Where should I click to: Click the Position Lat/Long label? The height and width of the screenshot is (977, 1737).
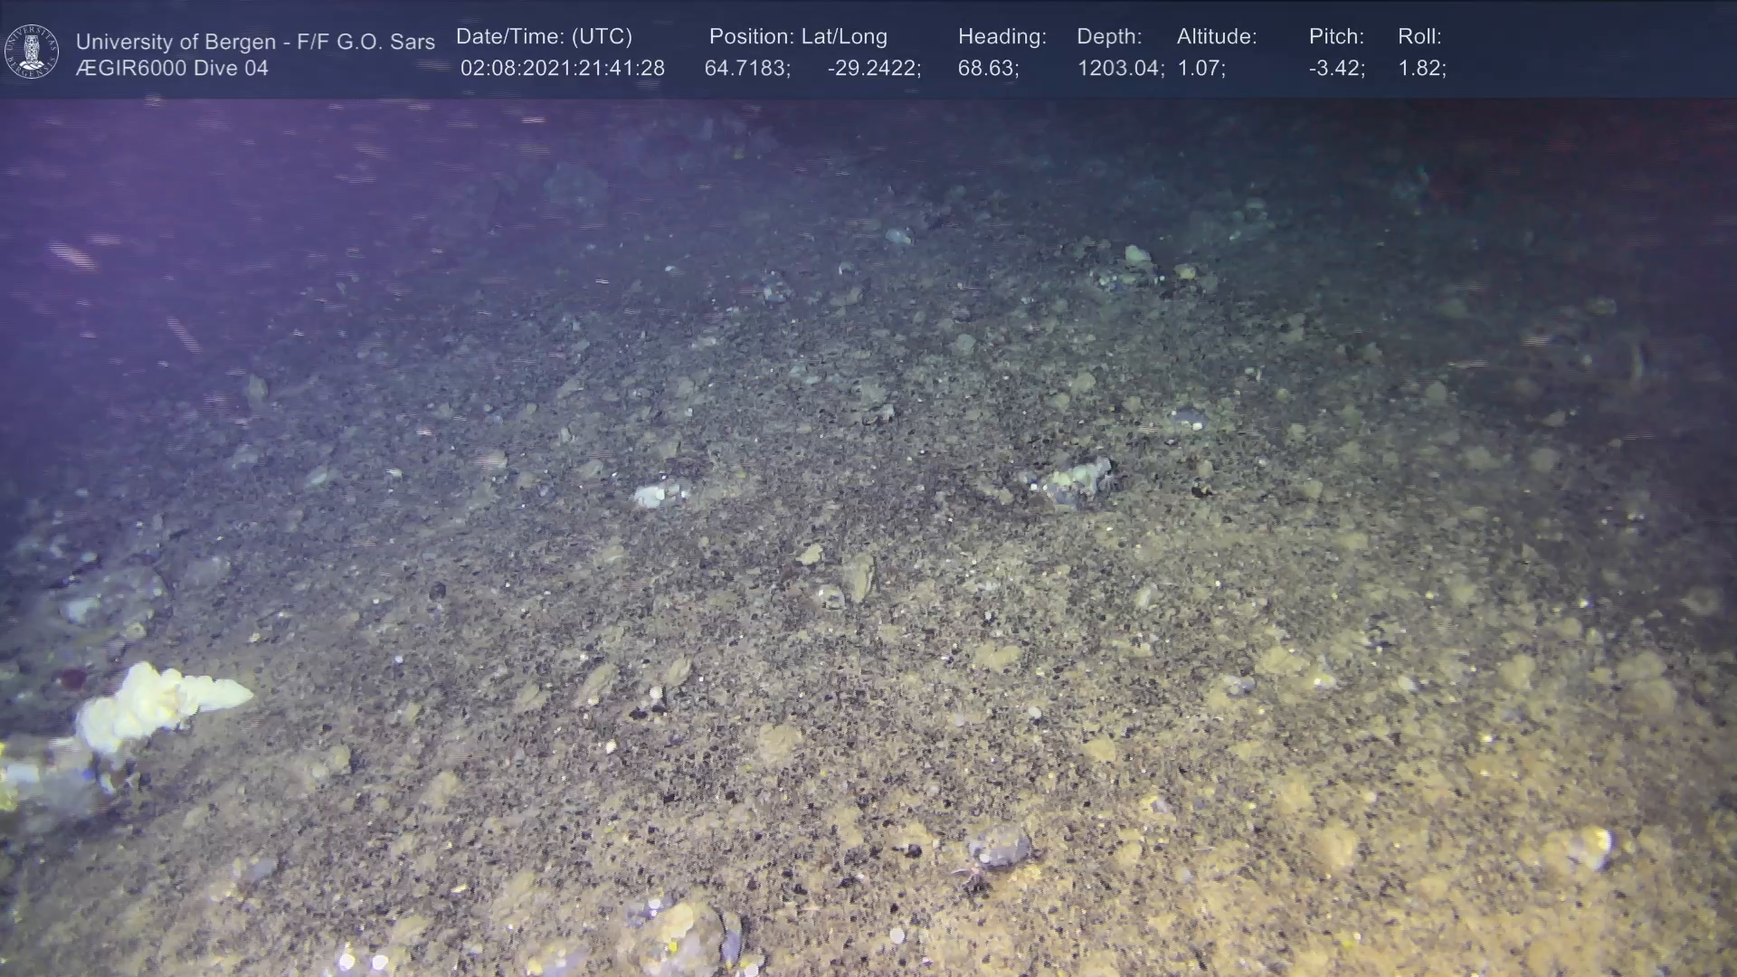coord(798,37)
